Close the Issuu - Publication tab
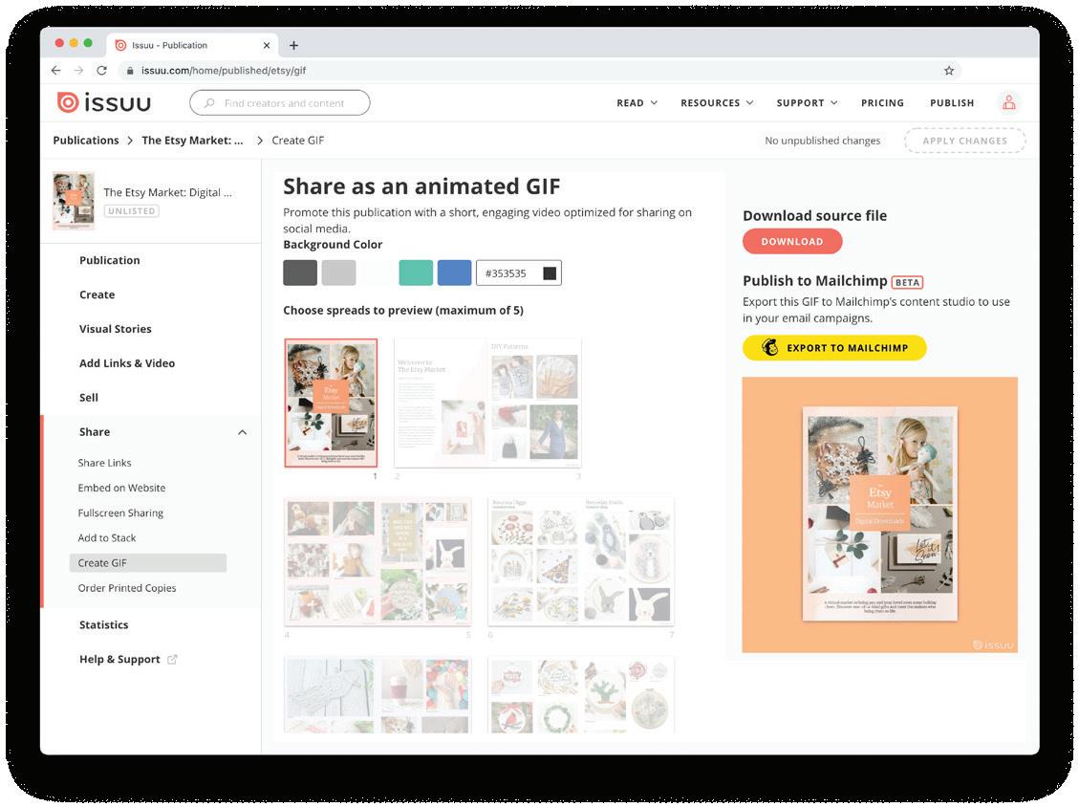Screen dimensions: 1079x807 coord(267,46)
